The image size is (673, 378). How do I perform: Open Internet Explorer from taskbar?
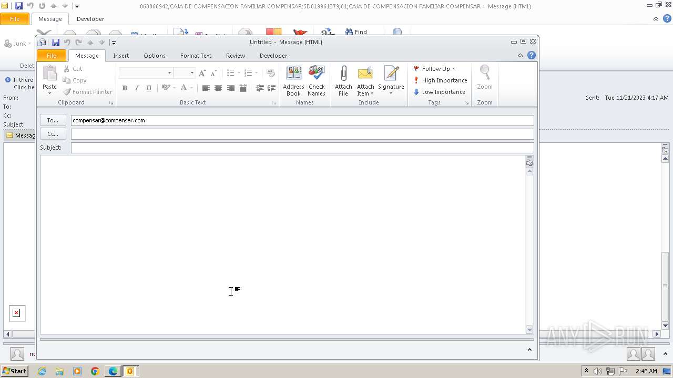click(42, 371)
